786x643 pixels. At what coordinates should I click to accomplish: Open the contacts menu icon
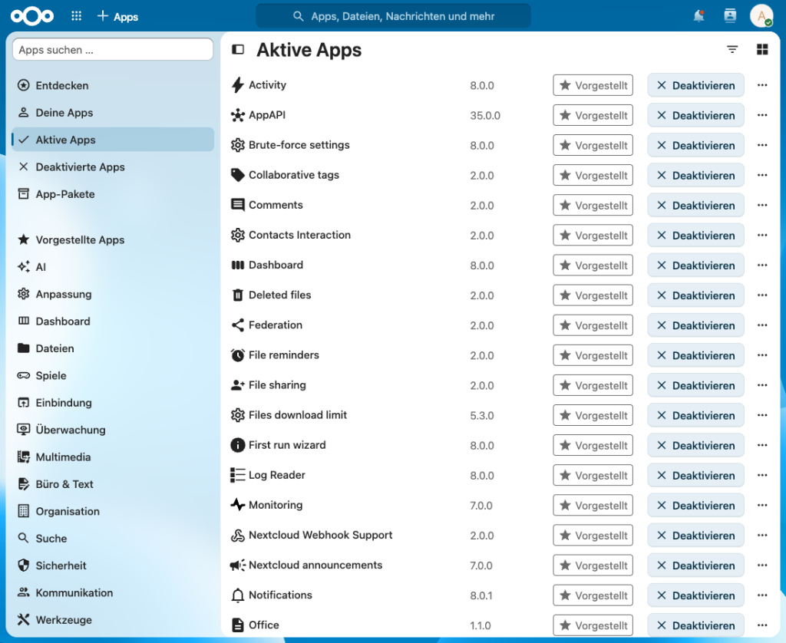click(x=731, y=16)
